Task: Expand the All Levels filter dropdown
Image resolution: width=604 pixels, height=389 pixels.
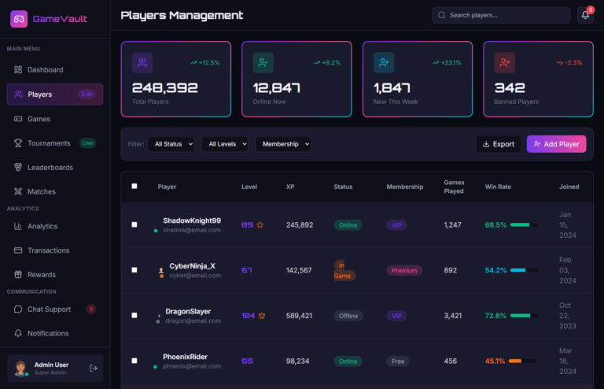Action: click(x=225, y=144)
